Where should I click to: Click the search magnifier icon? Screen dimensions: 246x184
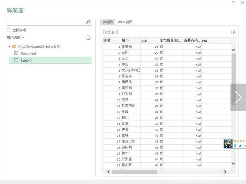click(x=88, y=22)
